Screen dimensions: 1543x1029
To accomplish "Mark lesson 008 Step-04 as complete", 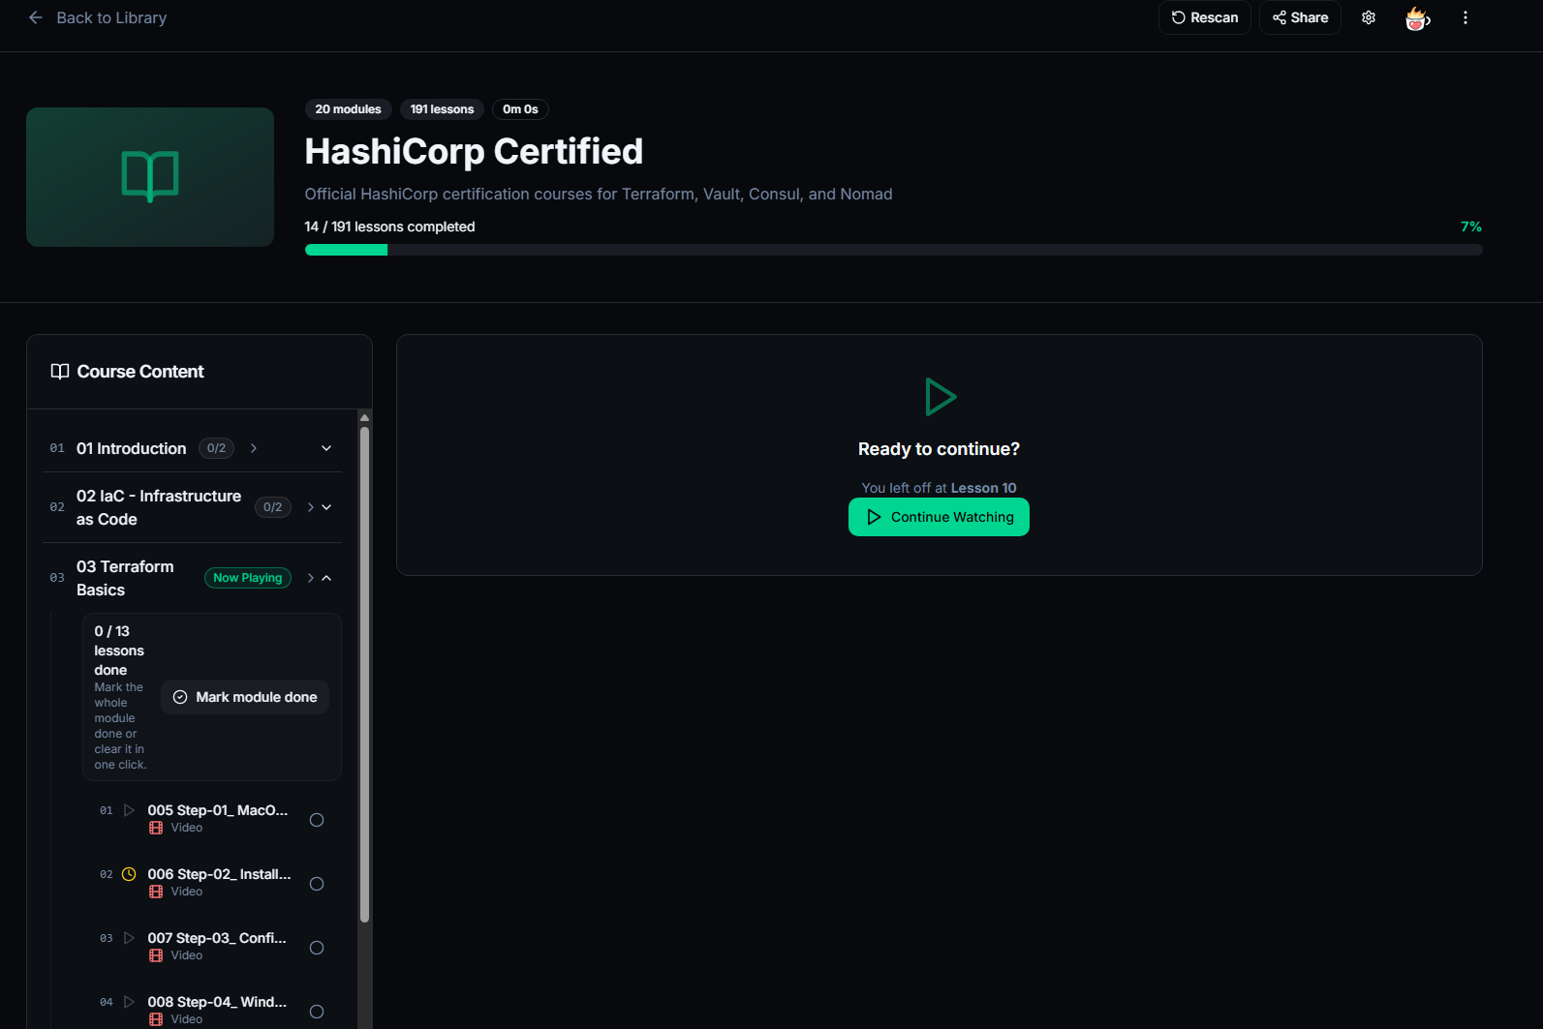I will 317,1012.
